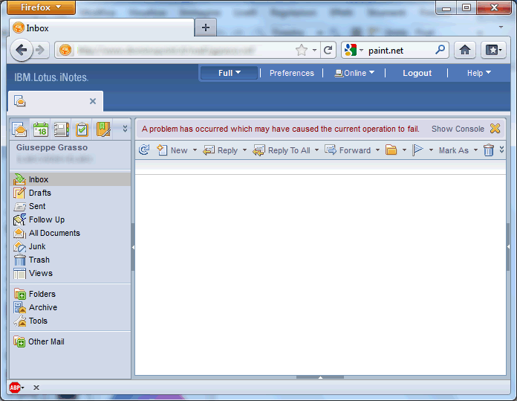
Task: Close the add-on bar
Action: [x=36, y=388]
